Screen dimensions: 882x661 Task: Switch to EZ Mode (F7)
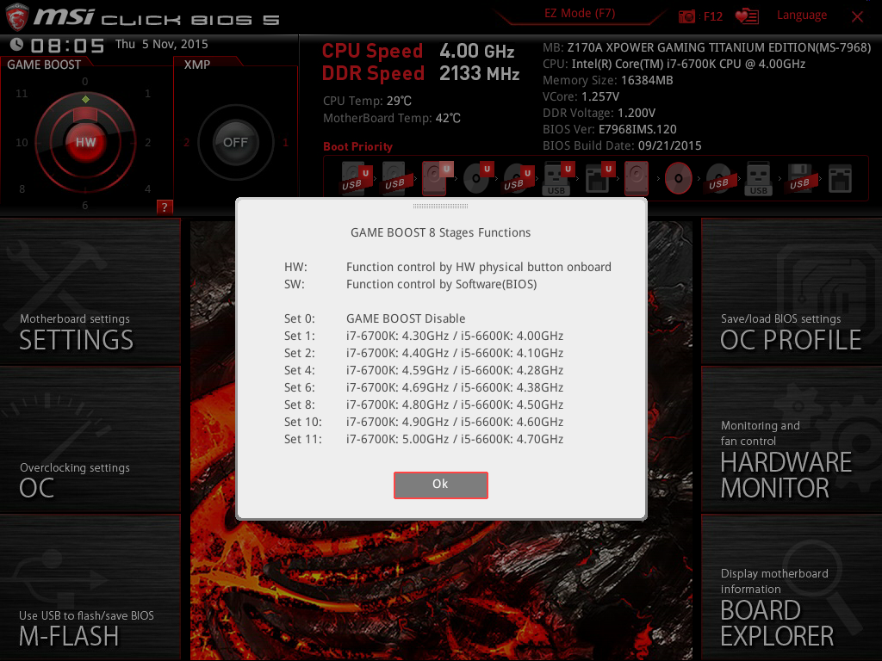(x=580, y=14)
